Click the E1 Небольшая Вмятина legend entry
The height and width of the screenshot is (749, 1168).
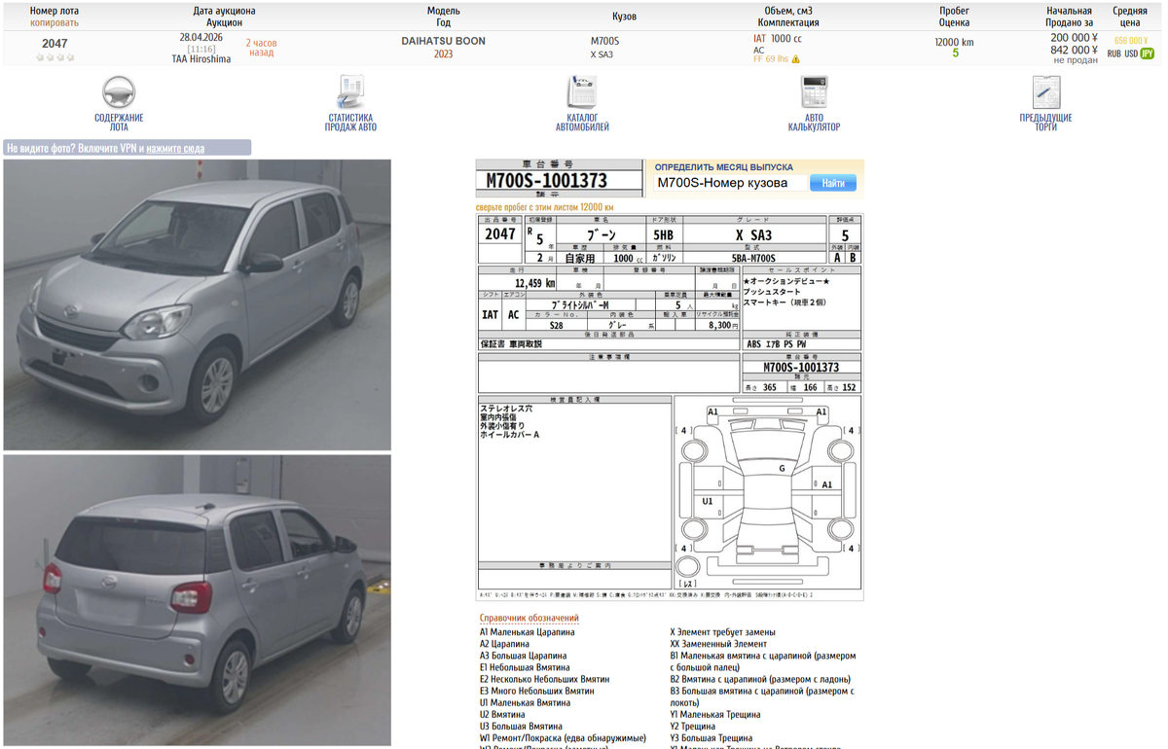525,667
